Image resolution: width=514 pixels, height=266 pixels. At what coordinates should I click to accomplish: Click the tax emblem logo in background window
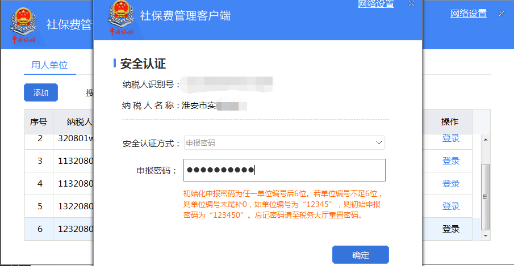tap(23, 26)
